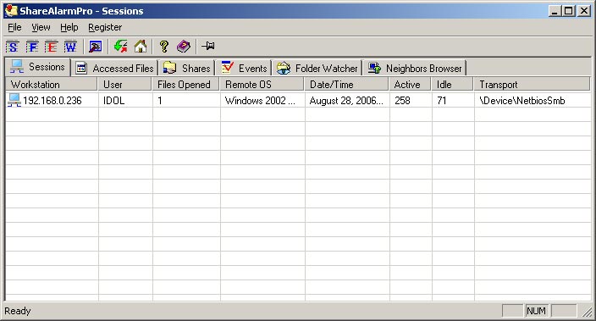
Task: Open the Help menu
Action: pyautogui.click(x=69, y=27)
